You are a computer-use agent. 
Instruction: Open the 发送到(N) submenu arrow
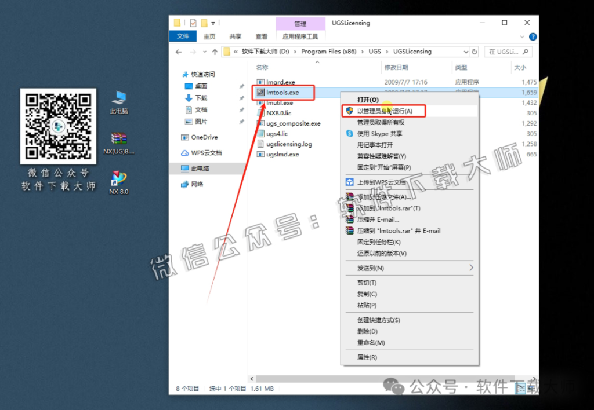point(472,268)
